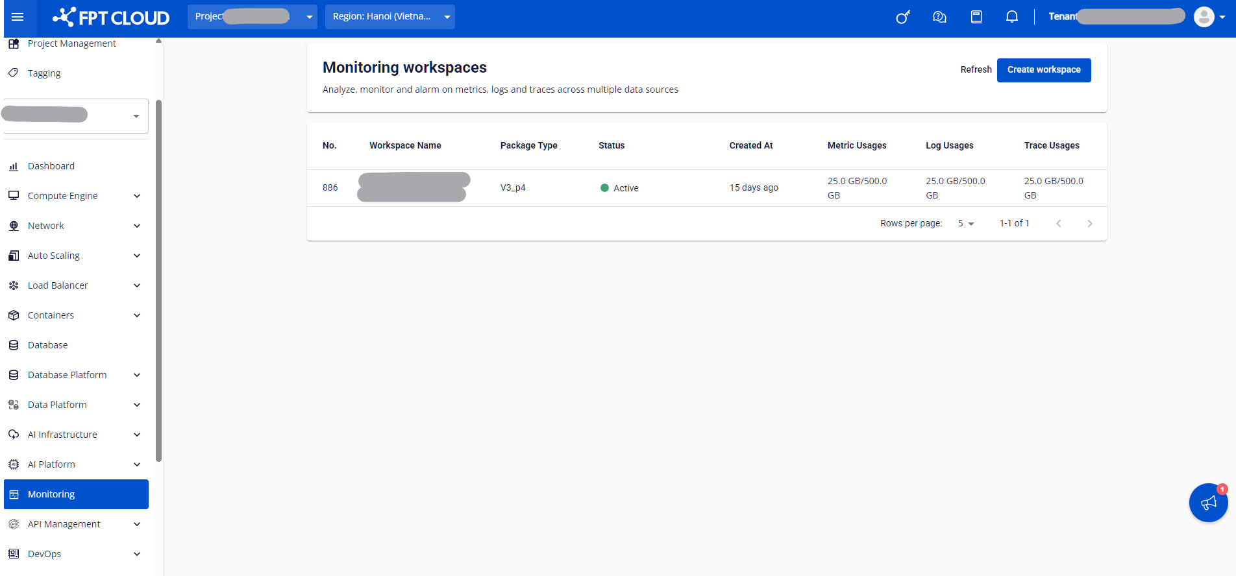Click the sidebar vertical scrollbar

tap(158, 279)
